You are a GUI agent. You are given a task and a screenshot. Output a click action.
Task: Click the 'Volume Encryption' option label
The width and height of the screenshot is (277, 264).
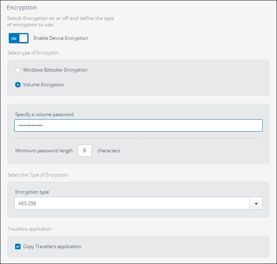coord(43,85)
